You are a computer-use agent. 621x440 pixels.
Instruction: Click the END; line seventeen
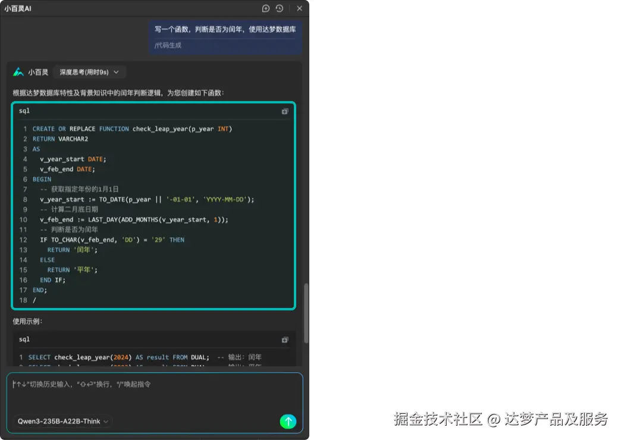coord(40,290)
